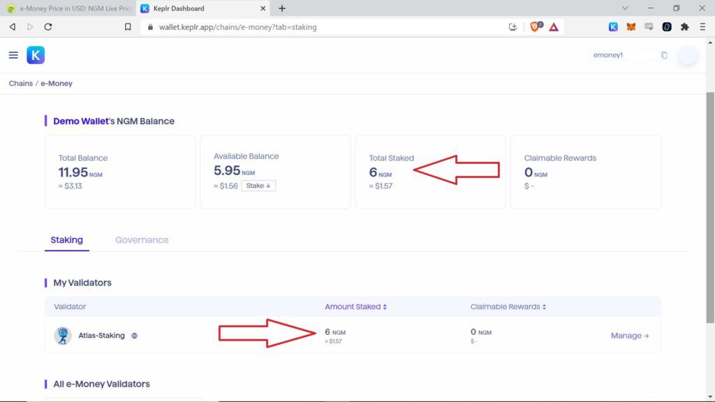Click the Total Balance 11.95 NGM value
This screenshot has width=715, height=402.
80,172
